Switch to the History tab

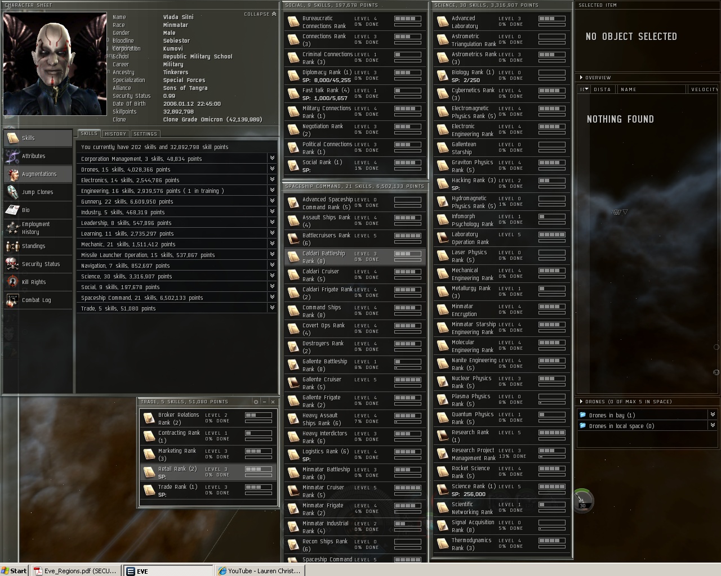click(115, 134)
